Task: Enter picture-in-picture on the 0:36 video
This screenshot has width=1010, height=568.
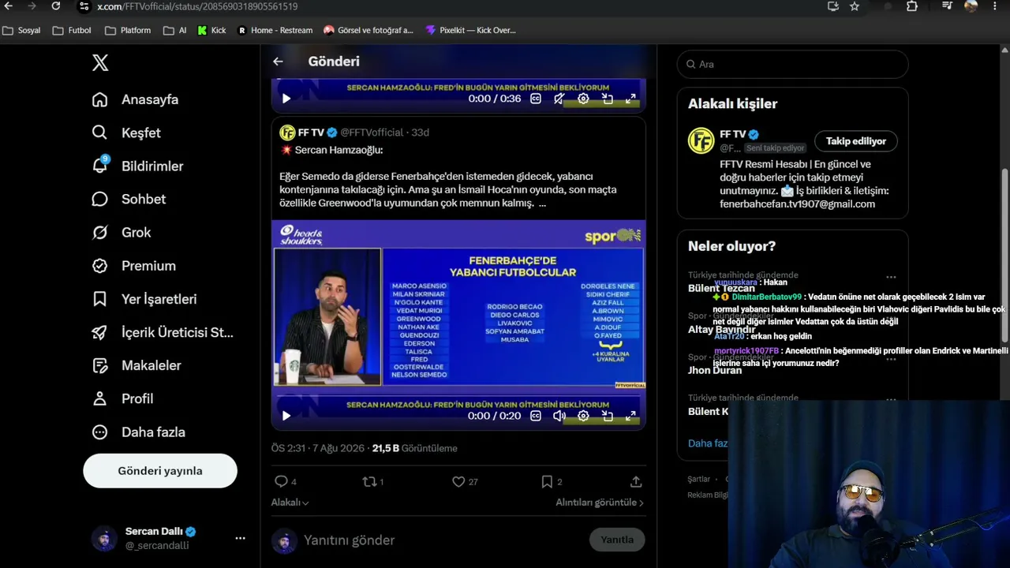Action: (x=608, y=99)
